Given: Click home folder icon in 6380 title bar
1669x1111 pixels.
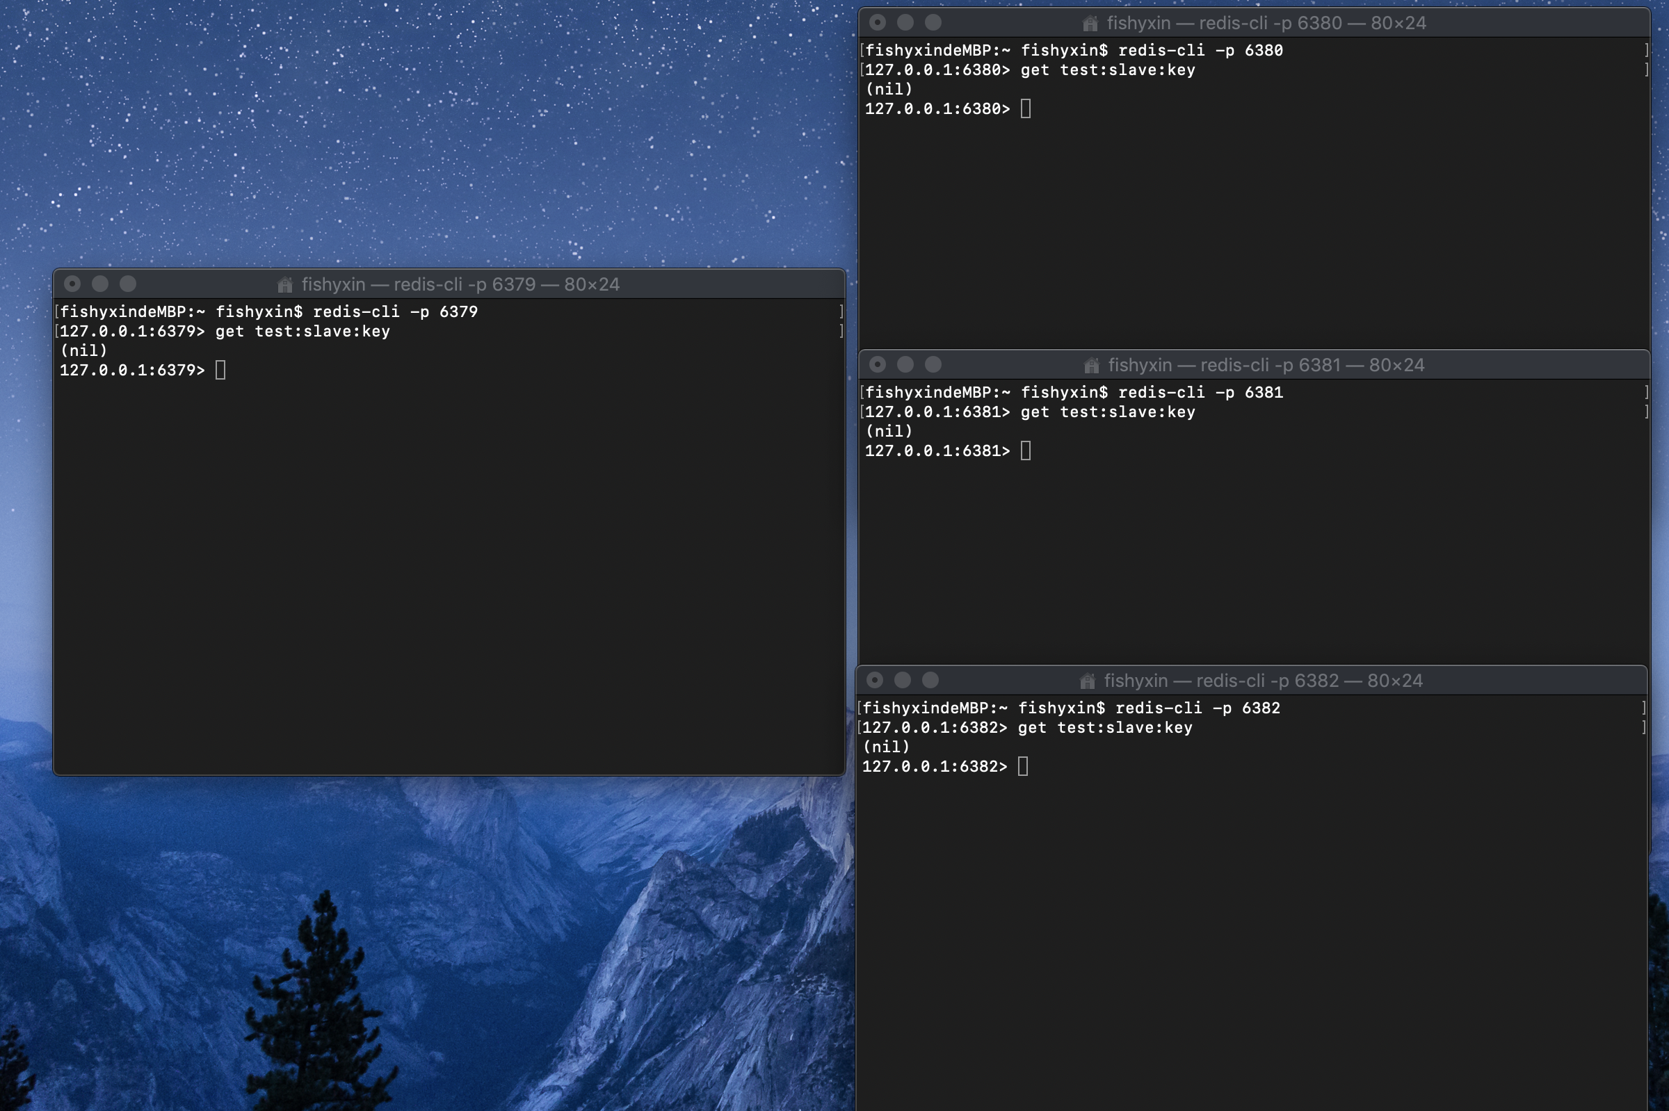Looking at the screenshot, I should coord(1090,24).
